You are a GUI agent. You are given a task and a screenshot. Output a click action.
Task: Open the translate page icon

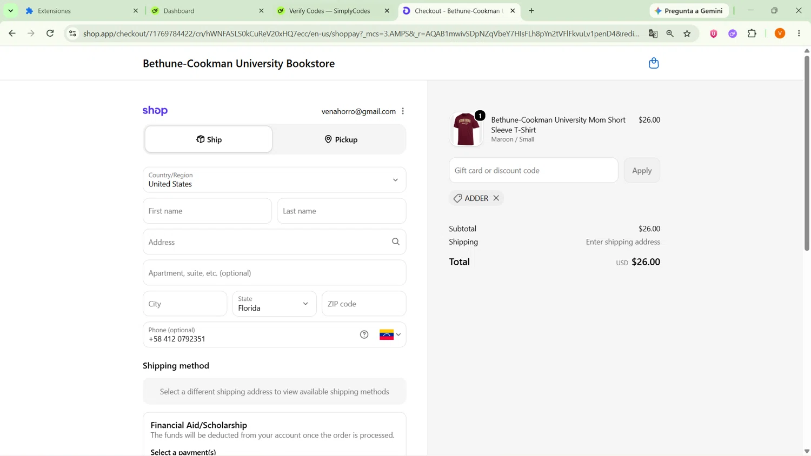(653, 33)
